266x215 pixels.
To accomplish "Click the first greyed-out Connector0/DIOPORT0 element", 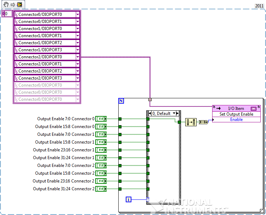I will (x=47, y=85).
